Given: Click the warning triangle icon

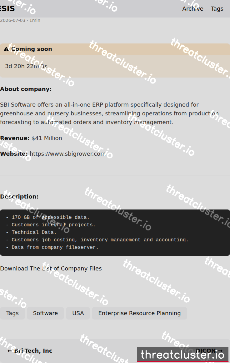Looking at the screenshot, I should pyautogui.click(x=6, y=49).
